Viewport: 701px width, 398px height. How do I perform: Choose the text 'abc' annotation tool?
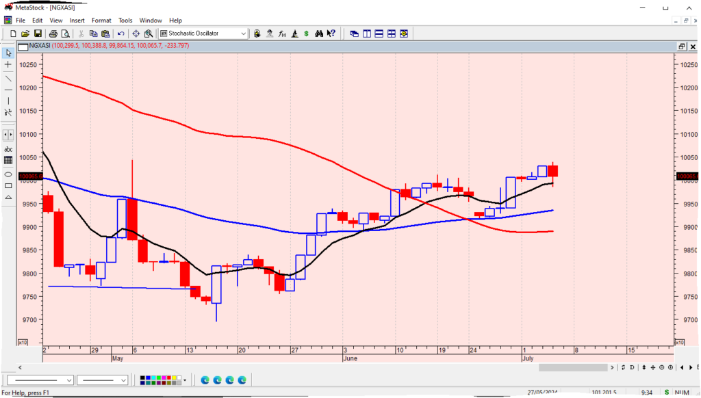click(x=8, y=149)
